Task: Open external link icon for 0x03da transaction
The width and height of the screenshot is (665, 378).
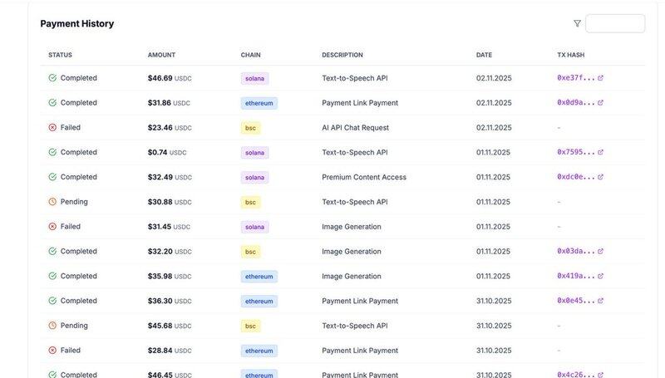Action: point(601,251)
